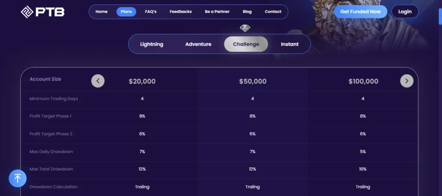Select the $100,000 account size heading
The height and width of the screenshot is (196, 442).
[x=363, y=81]
